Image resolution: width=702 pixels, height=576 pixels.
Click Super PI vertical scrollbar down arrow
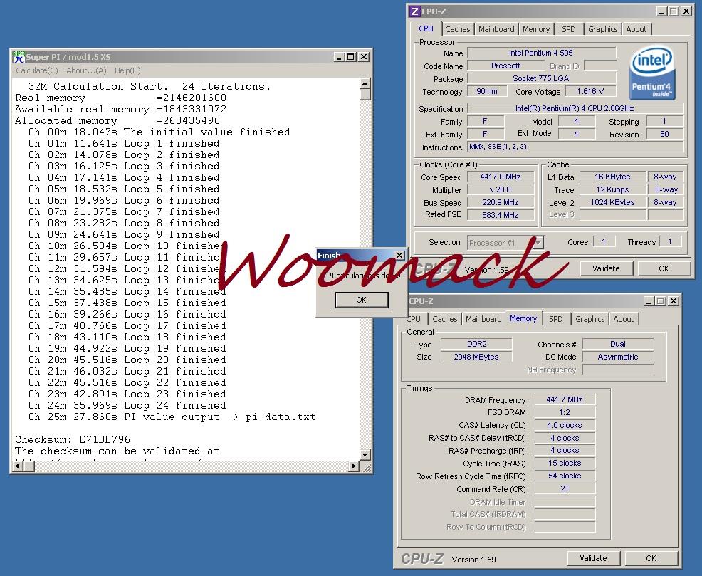pos(365,455)
